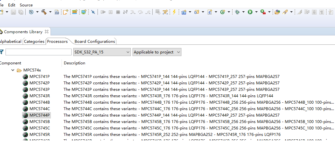The width and height of the screenshot is (335, 142).
Task: Click the Skip All Breakpoints icon
Action: 93,12
